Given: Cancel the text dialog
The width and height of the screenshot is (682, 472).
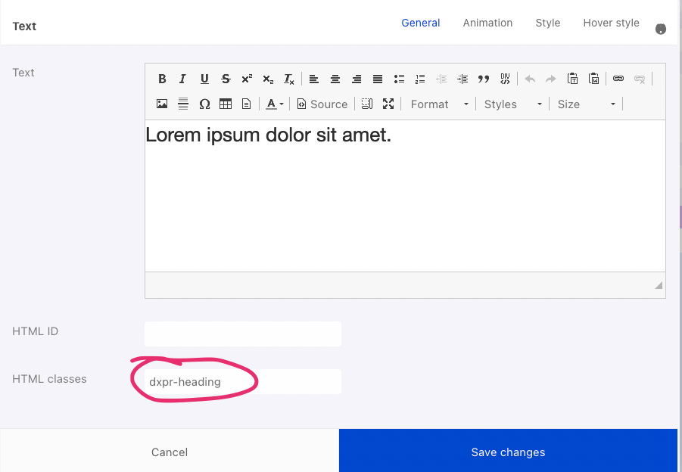Looking at the screenshot, I should (170, 452).
